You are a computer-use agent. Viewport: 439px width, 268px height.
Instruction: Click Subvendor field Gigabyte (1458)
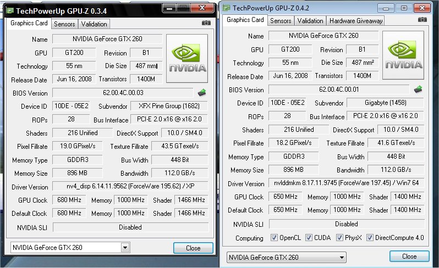385,103
